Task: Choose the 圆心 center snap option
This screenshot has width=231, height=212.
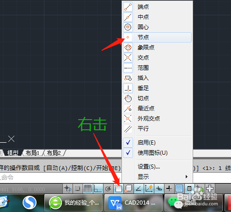Action: [157, 27]
